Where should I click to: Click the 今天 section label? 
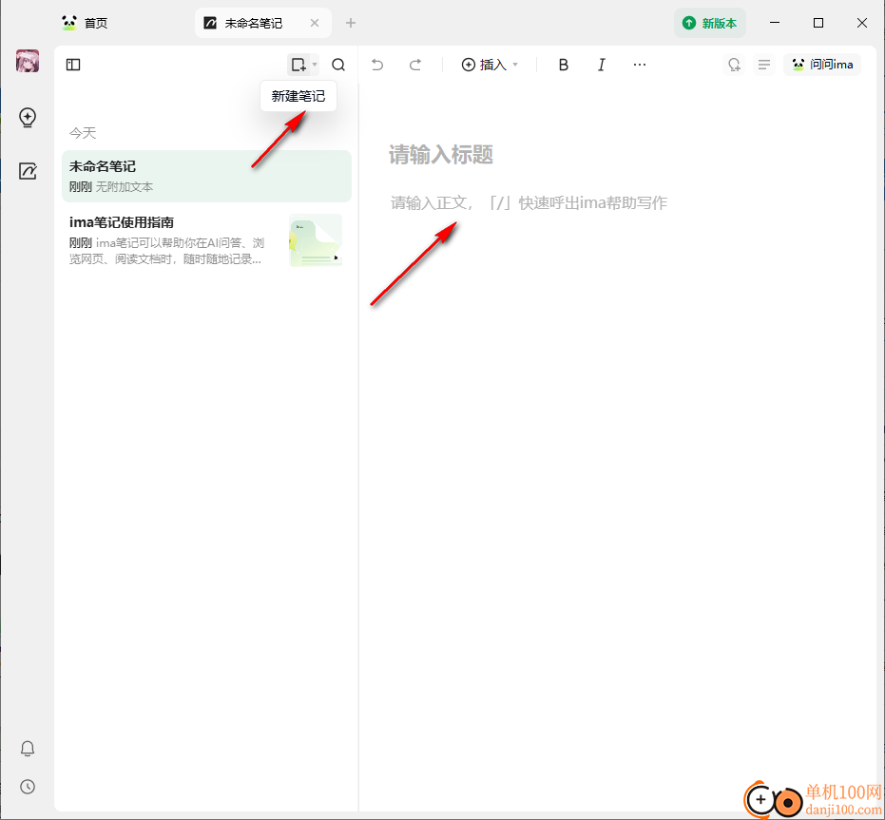point(83,133)
